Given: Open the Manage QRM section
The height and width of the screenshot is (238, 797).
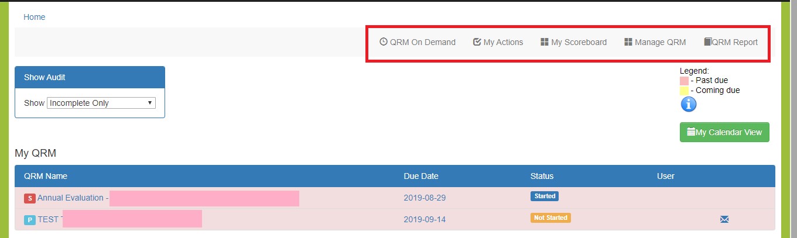Looking at the screenshot, I should (x=655, y=42).
